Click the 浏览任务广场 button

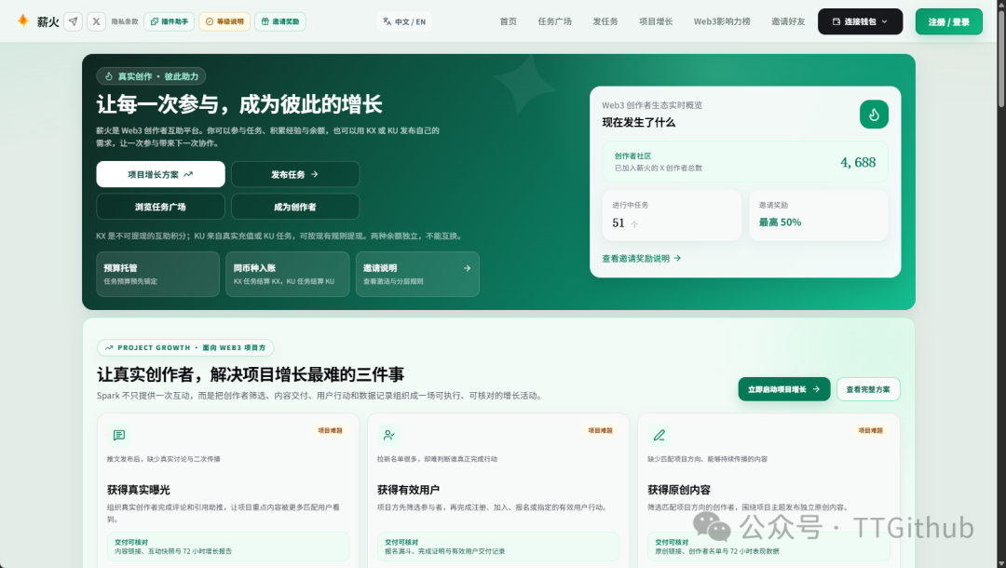click(x=160, y=207)
